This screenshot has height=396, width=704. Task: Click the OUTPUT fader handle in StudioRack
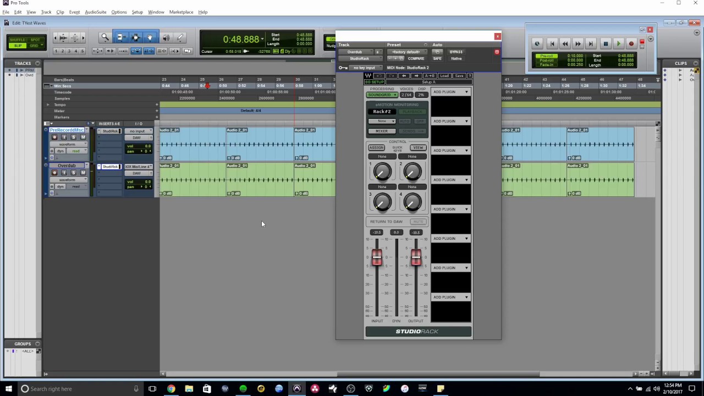tap(416, 258)
